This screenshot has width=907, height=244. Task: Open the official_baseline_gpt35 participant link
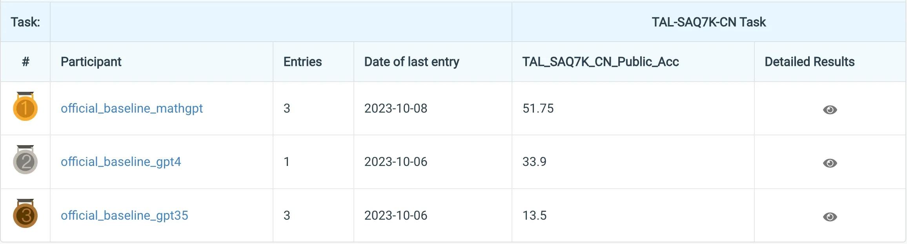[124, 215]
